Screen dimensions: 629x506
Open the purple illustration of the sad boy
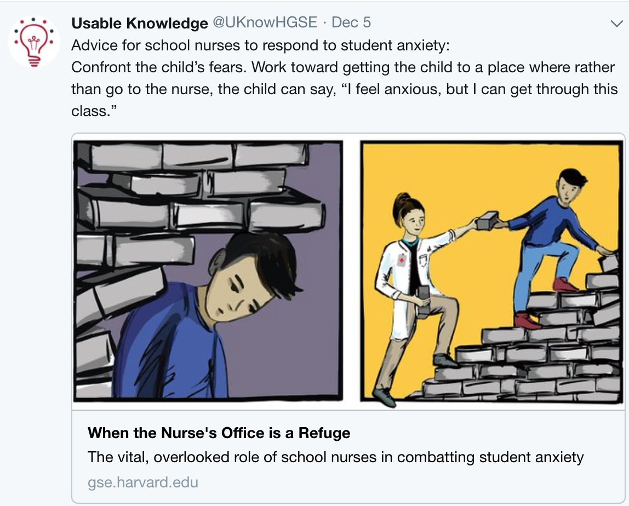[208, 271]
